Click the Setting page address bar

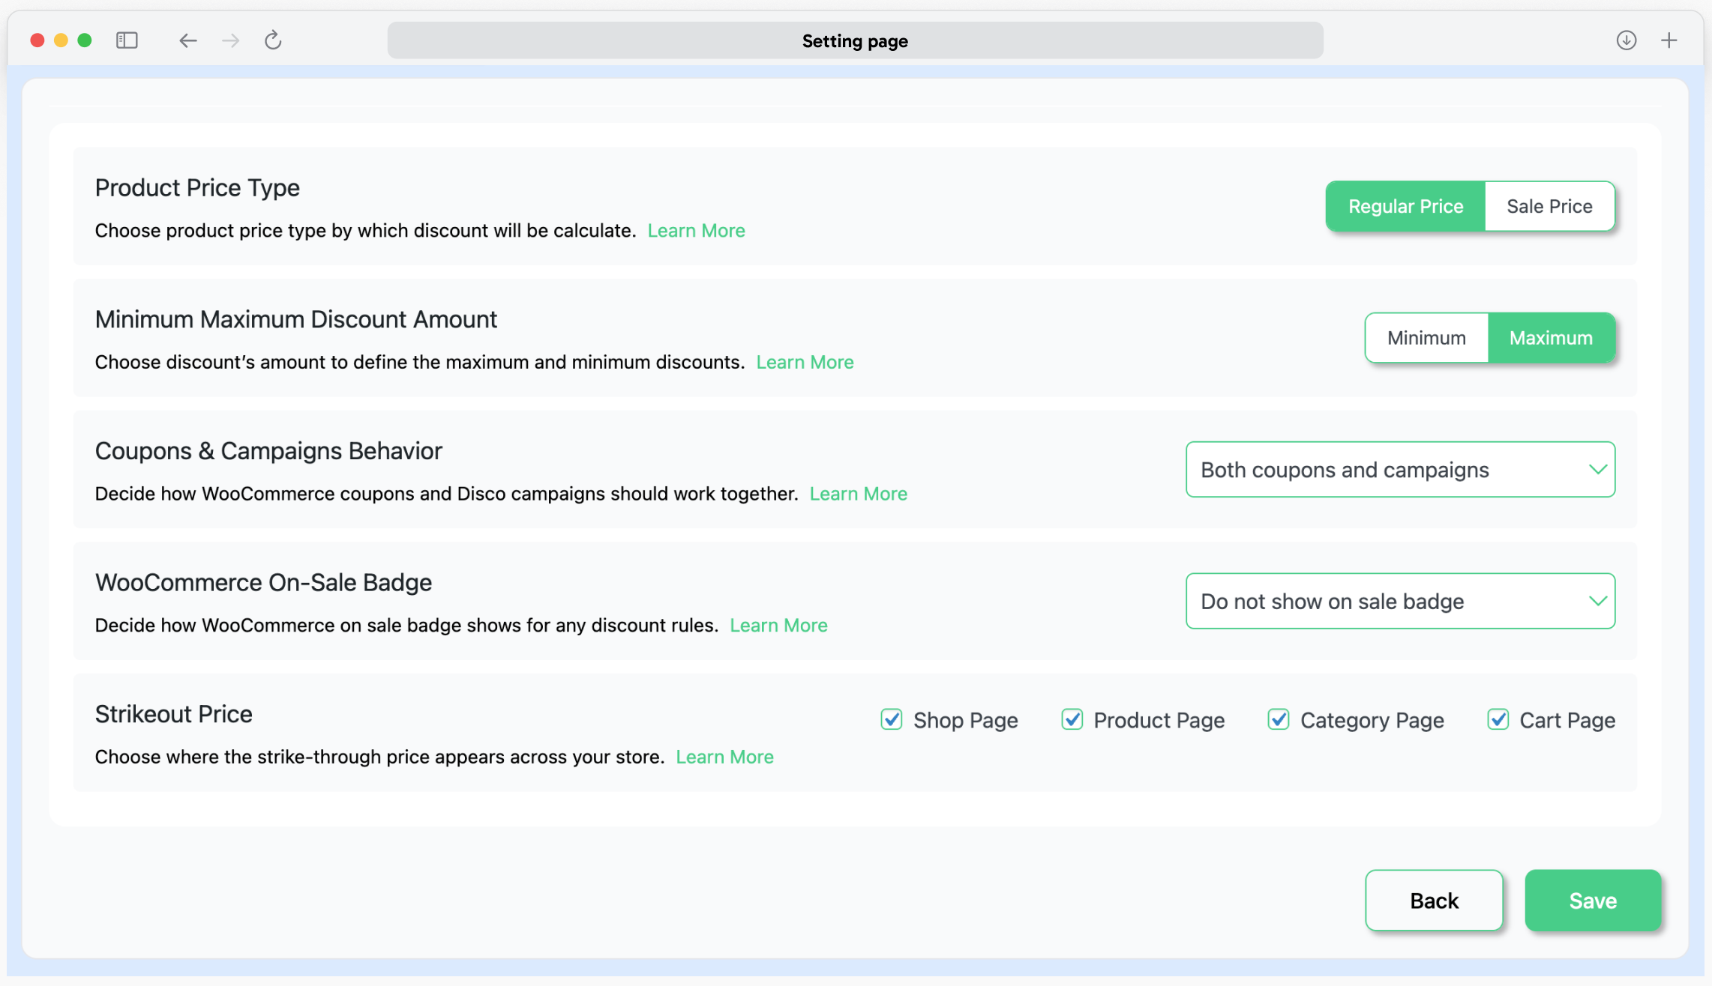point(854,40)
